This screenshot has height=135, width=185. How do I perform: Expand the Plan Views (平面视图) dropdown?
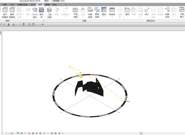point(75,16)
